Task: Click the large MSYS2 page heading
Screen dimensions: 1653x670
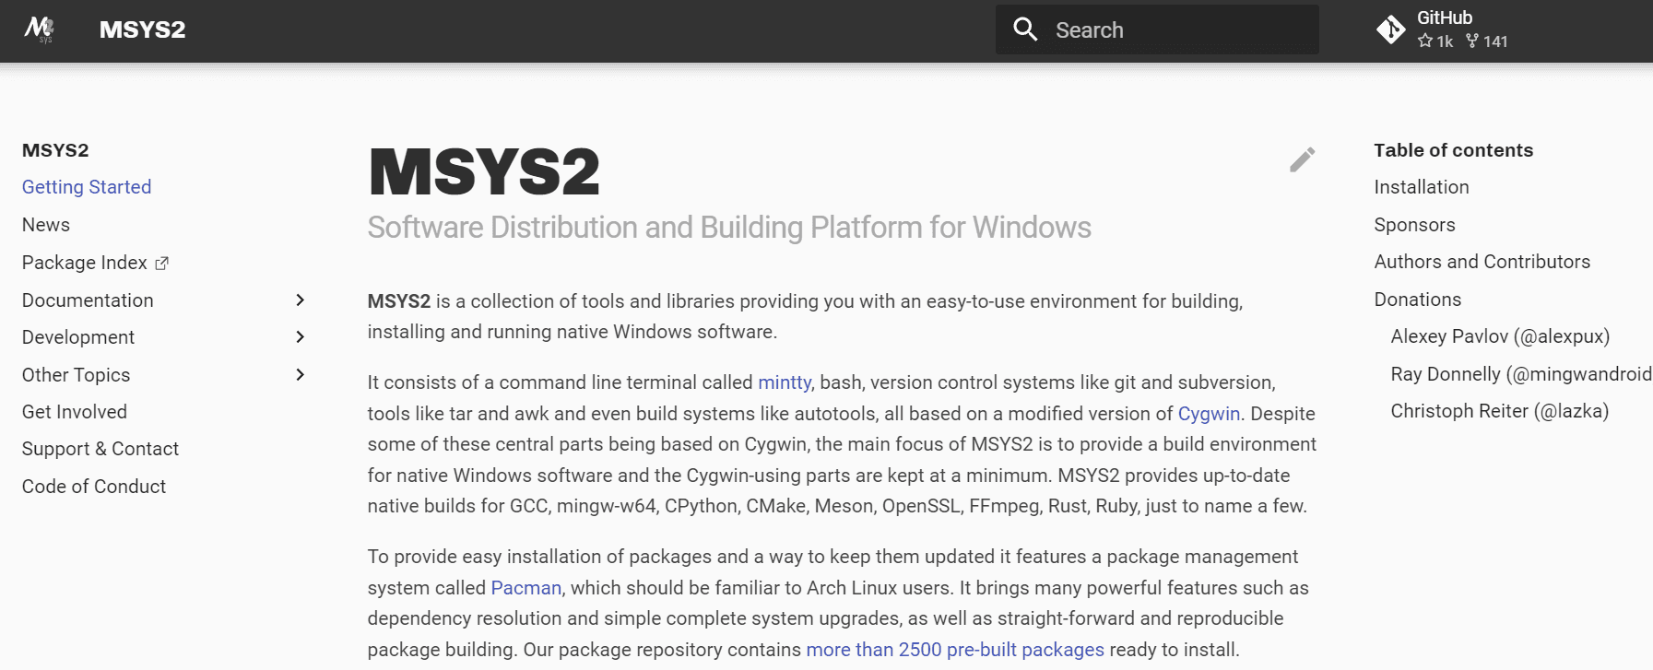Action: coord(484,172)
